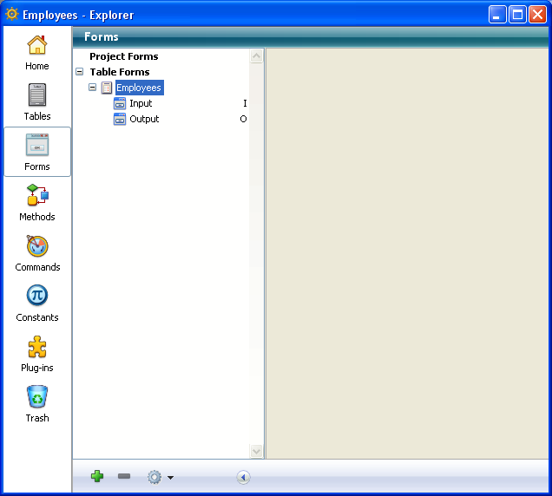Close the Employees Explorer window
552x496 pixels.
pos(537,15)
